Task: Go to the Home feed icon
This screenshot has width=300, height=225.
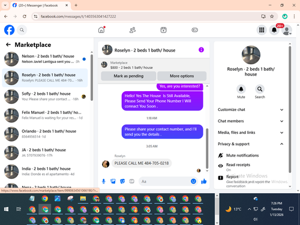Action: 101,30
